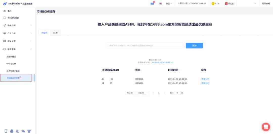The width and height of the screenshot is (273, 134).
Task: Click the 状态 column header
Action: point(138,70)
